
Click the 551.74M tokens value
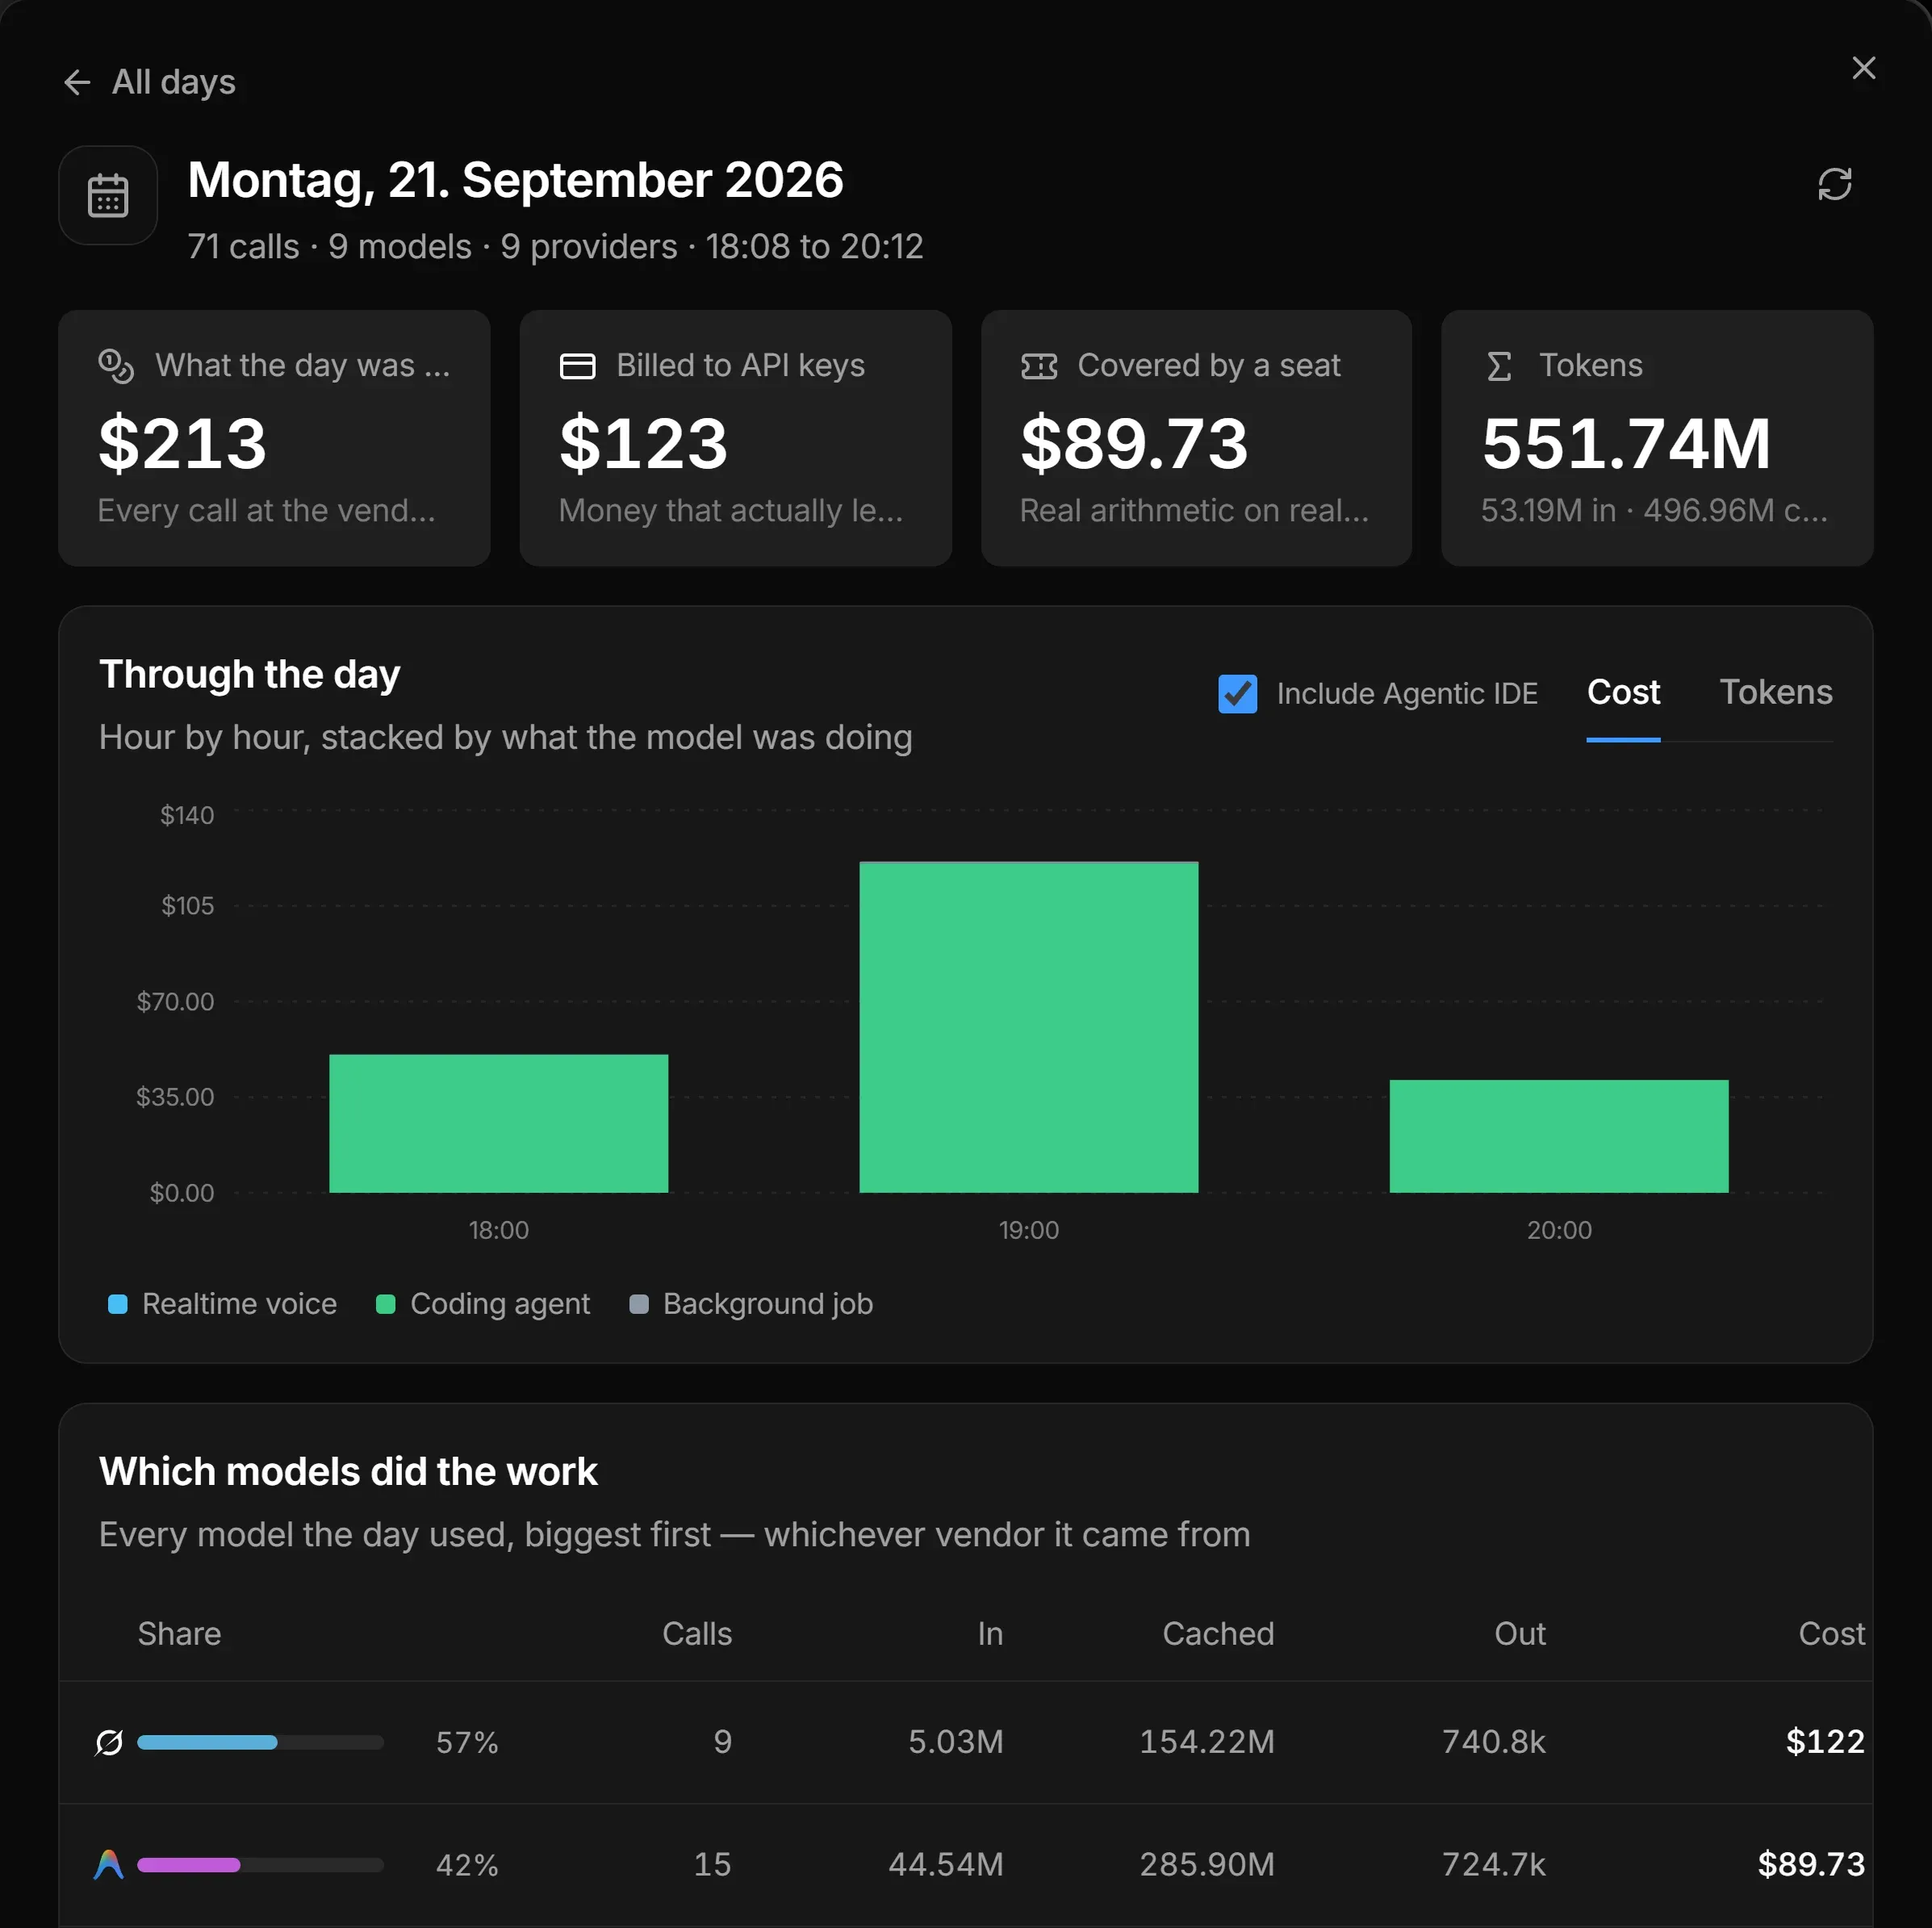1627,443
